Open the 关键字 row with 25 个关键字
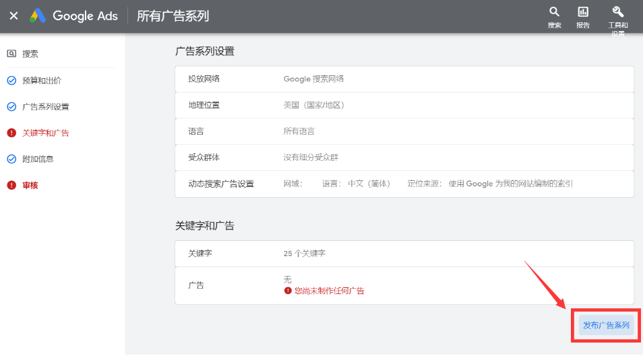 [x=404, y=254]
